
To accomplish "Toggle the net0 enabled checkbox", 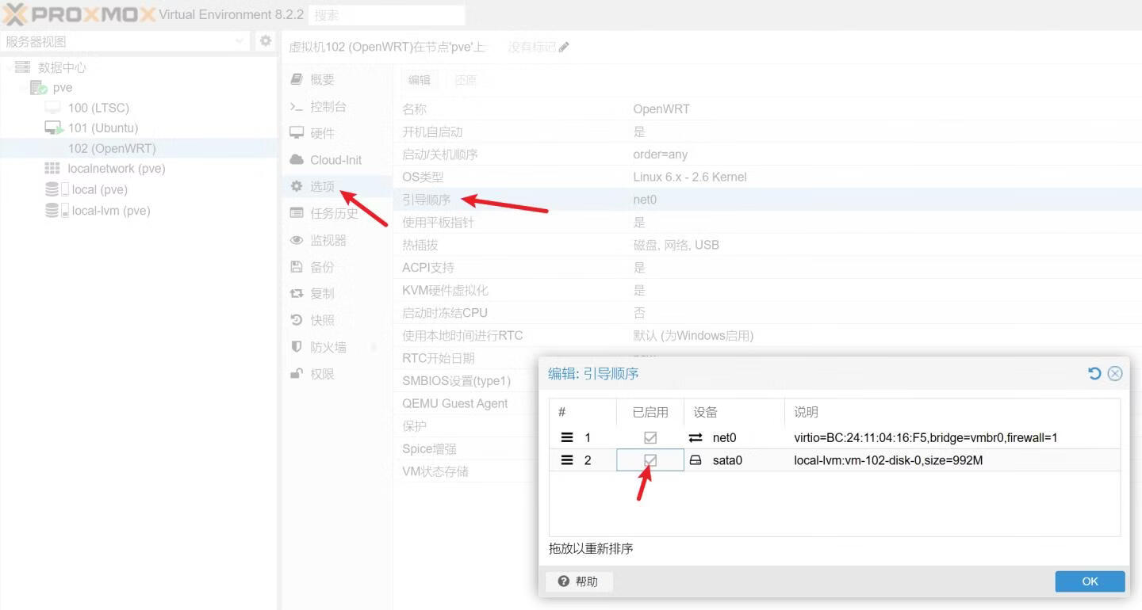I will pyautogui.click(x=650, y=437).
